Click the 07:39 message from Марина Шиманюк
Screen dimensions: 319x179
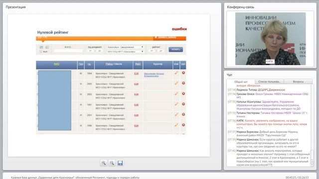pos(264,143)
